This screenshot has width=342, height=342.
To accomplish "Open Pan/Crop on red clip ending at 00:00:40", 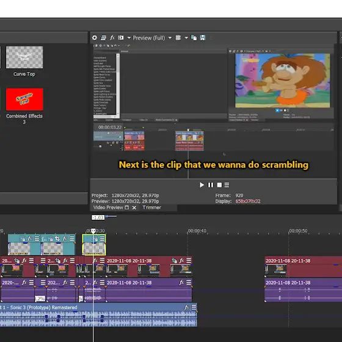I will click(x=174, y=260).
